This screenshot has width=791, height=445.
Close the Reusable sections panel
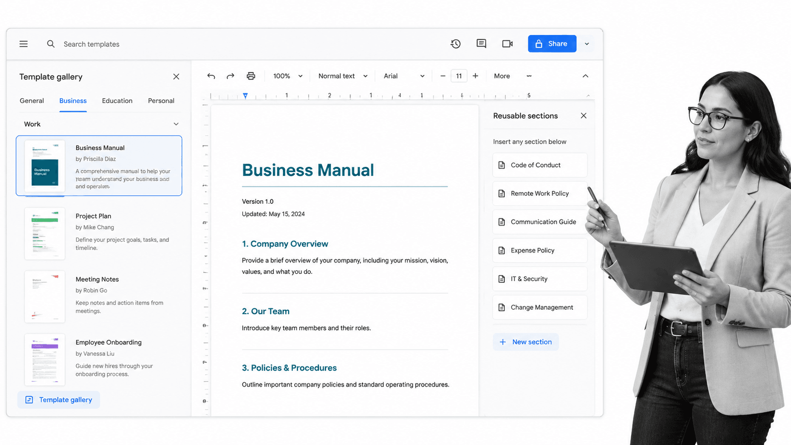coord(583,116)
